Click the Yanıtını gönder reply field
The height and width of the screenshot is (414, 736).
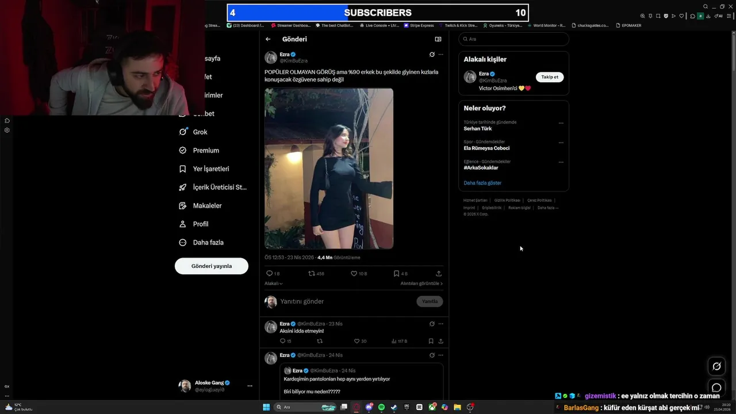[x=345, y=301]
